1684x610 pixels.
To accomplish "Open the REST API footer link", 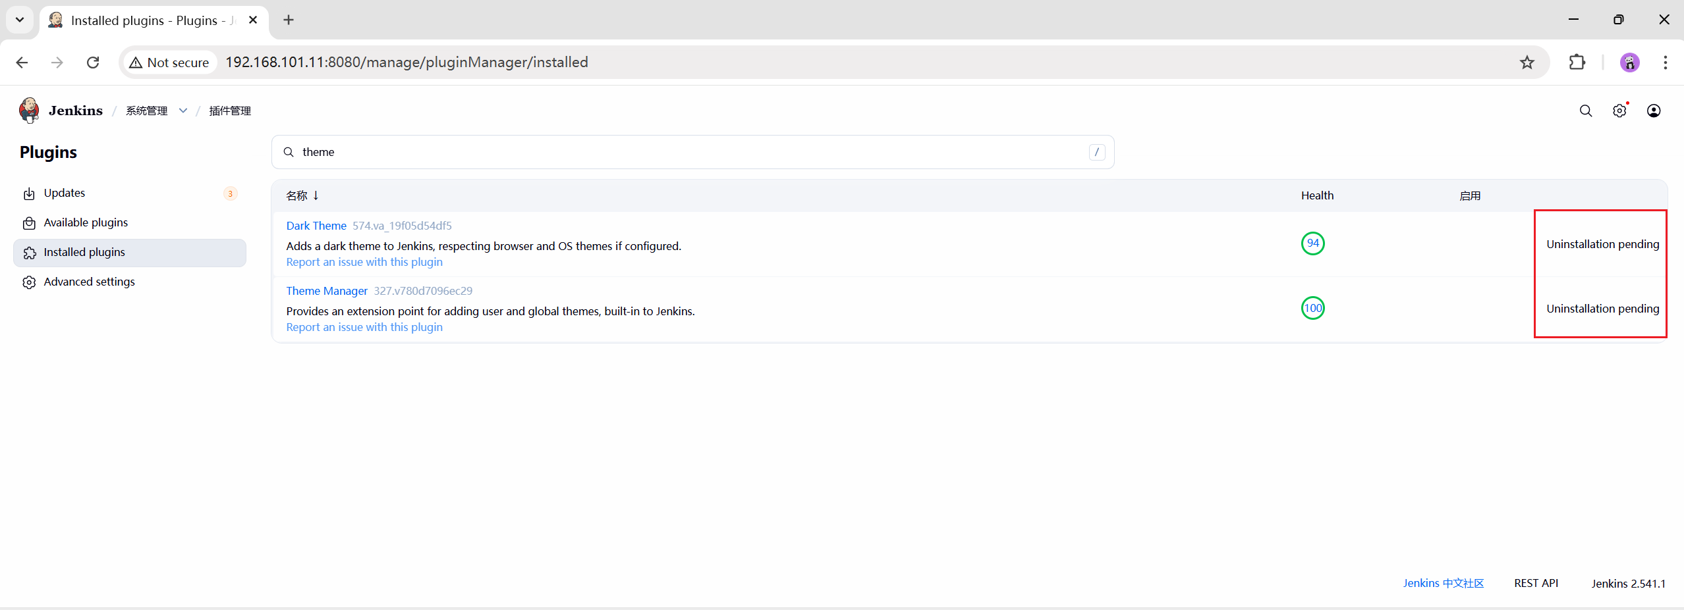I will (1536, 583).
